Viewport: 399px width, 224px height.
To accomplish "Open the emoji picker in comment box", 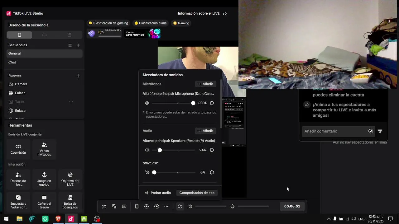I will tap(371, 131).
